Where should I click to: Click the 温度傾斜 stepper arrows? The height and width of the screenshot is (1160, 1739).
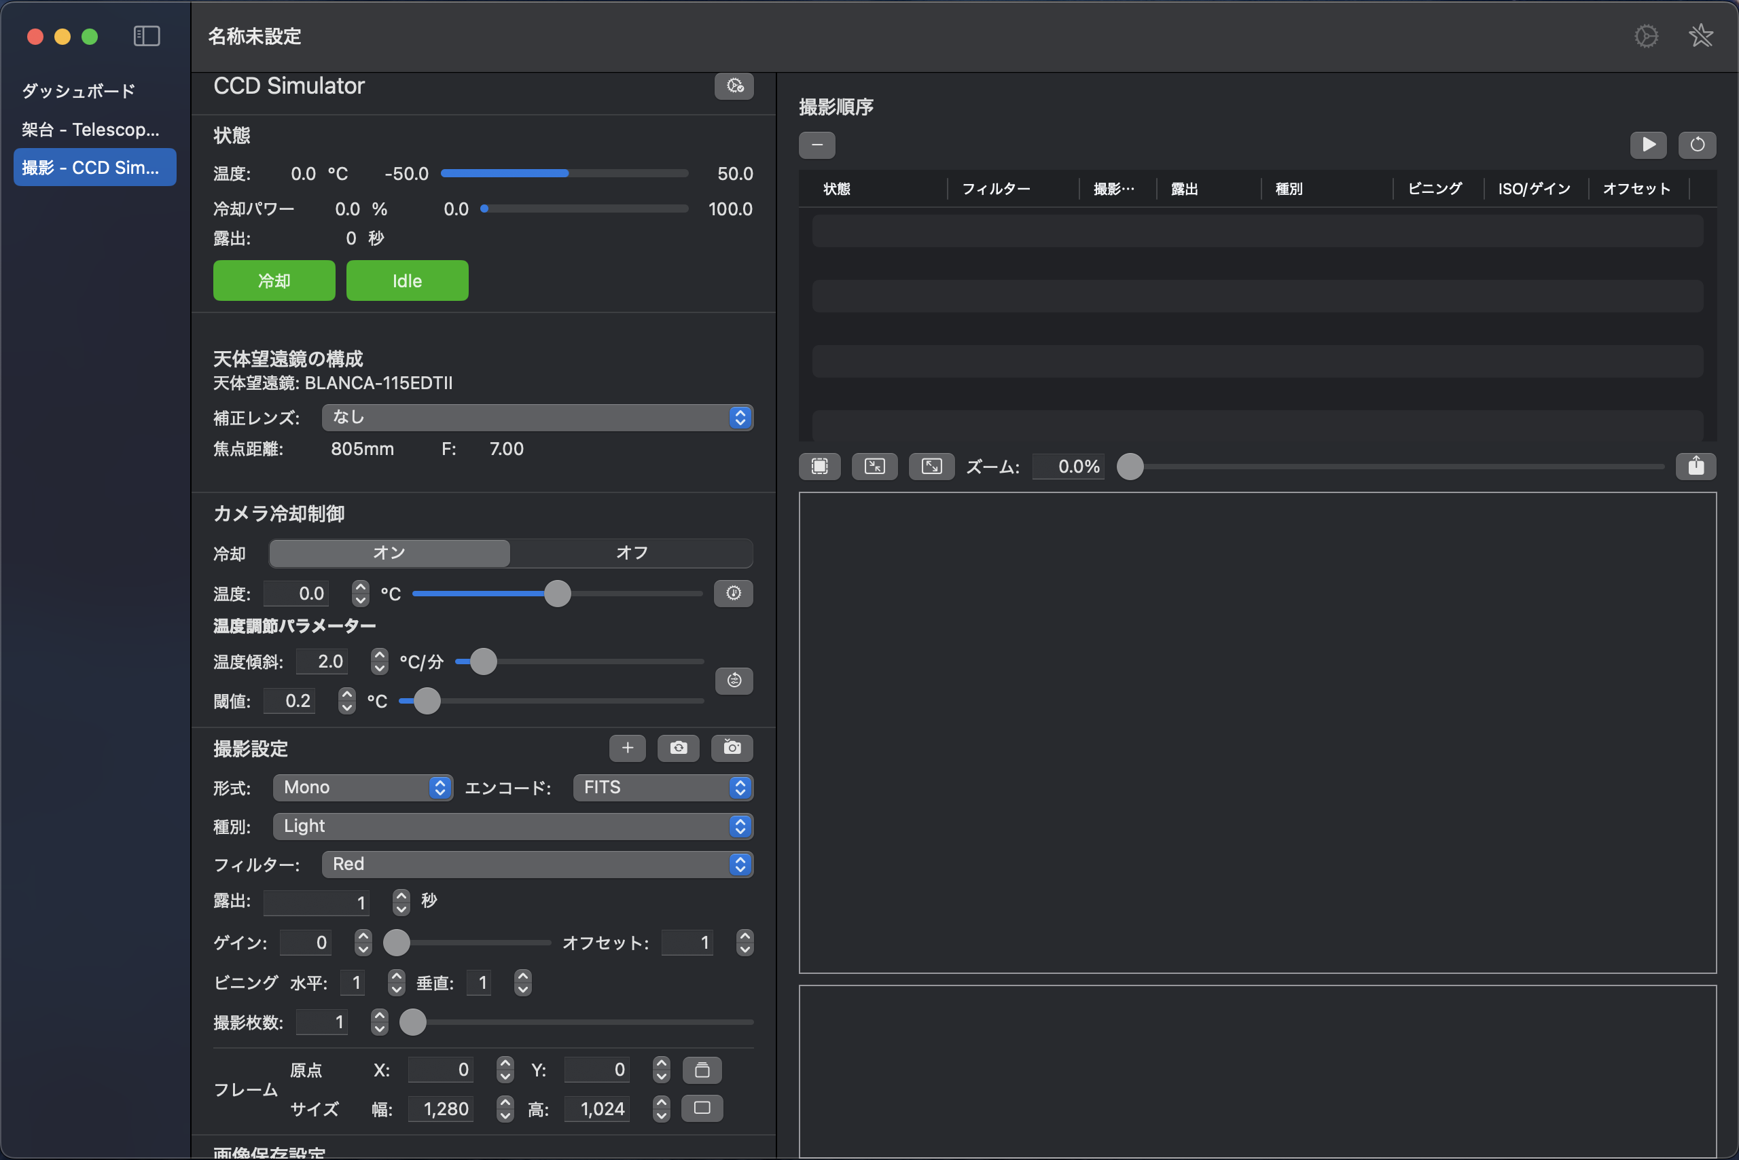[x=380, y=661]
